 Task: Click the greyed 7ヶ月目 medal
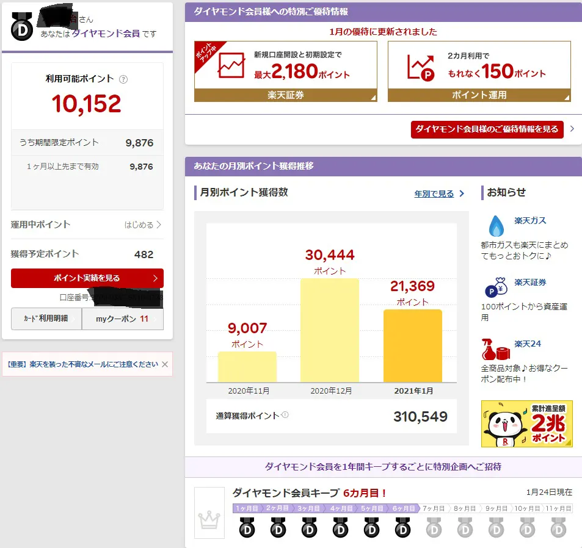pos(434,527)
